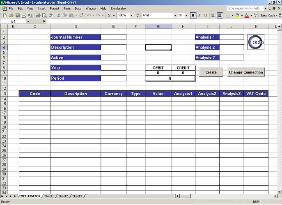Open Print Preview

(x=44, y=16)
